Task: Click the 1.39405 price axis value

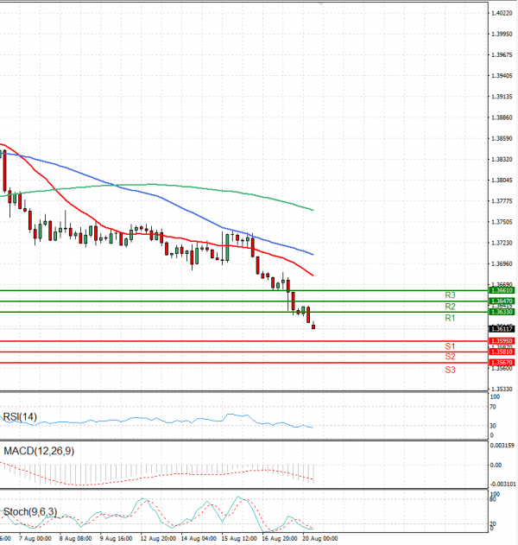Action: (502, 76)
